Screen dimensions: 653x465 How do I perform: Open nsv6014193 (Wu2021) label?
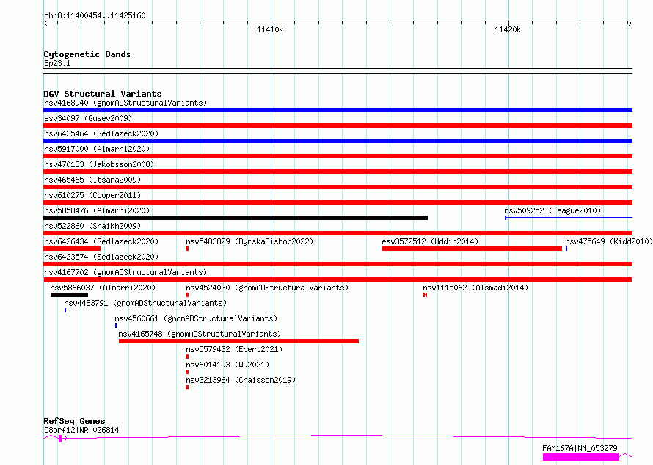(227, 365)
